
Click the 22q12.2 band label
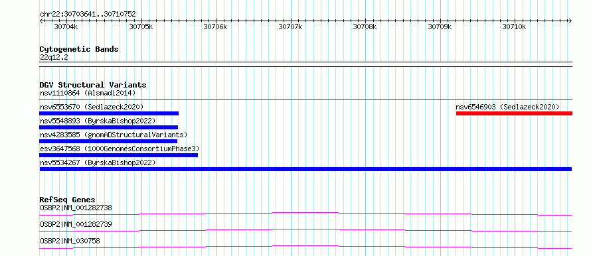click(x=54, y=57)
